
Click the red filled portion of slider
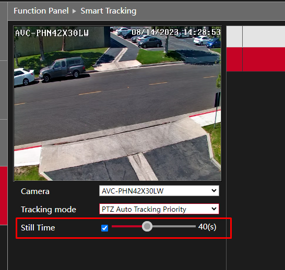tap(127, 226)
